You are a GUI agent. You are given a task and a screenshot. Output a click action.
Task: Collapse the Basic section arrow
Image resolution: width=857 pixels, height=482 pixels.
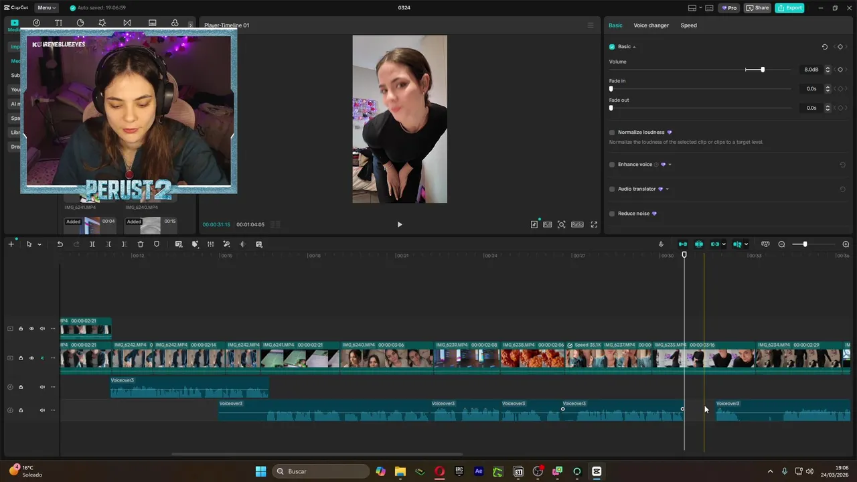pyautogui.click(x=634, y=47)
